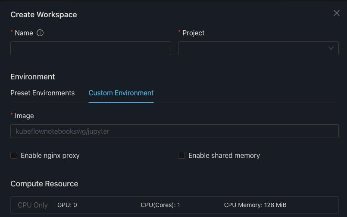Click the GPU: 0 resource value
Screen dimensions: 347x217
click(x=67, y=205)
